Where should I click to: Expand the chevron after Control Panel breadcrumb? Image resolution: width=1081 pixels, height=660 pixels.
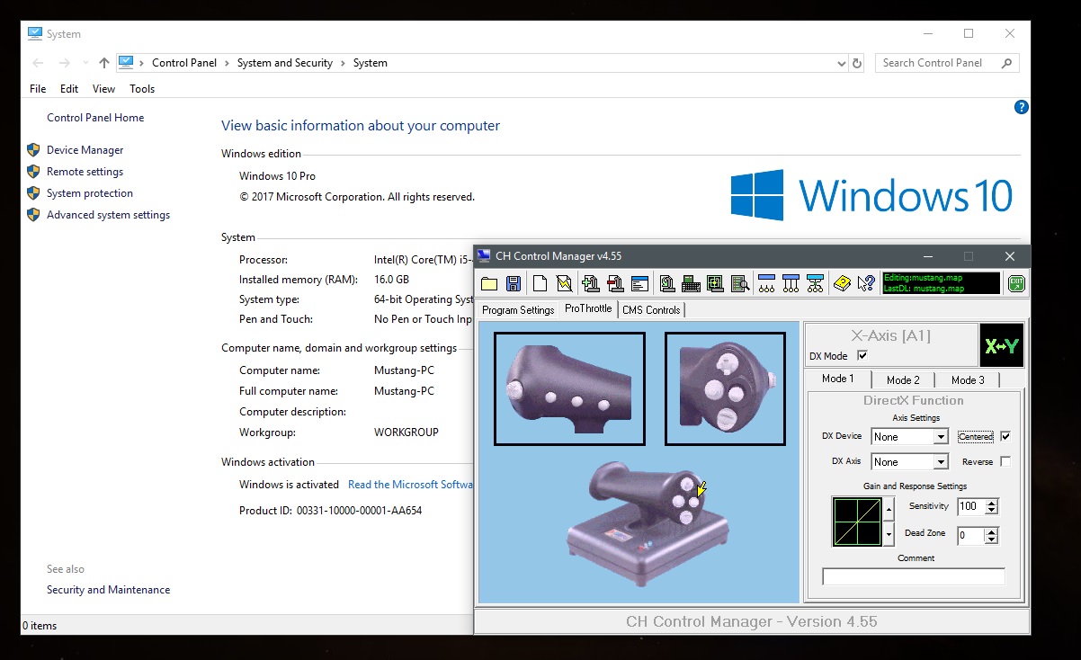tap(227, 63)
